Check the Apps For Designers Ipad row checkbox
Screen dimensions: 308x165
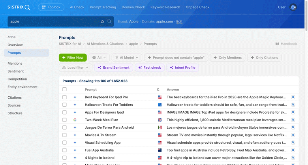point(64,112)
